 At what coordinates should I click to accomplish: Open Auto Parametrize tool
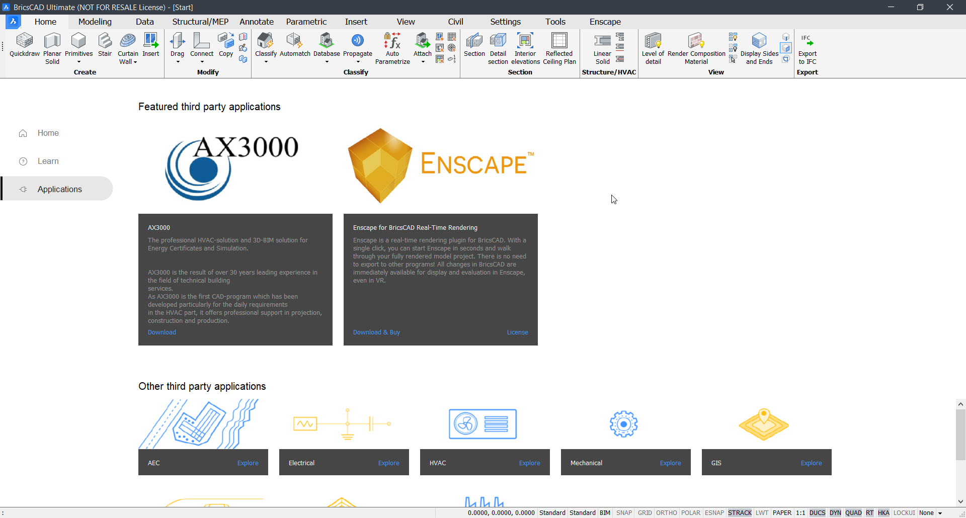[392, 48]
